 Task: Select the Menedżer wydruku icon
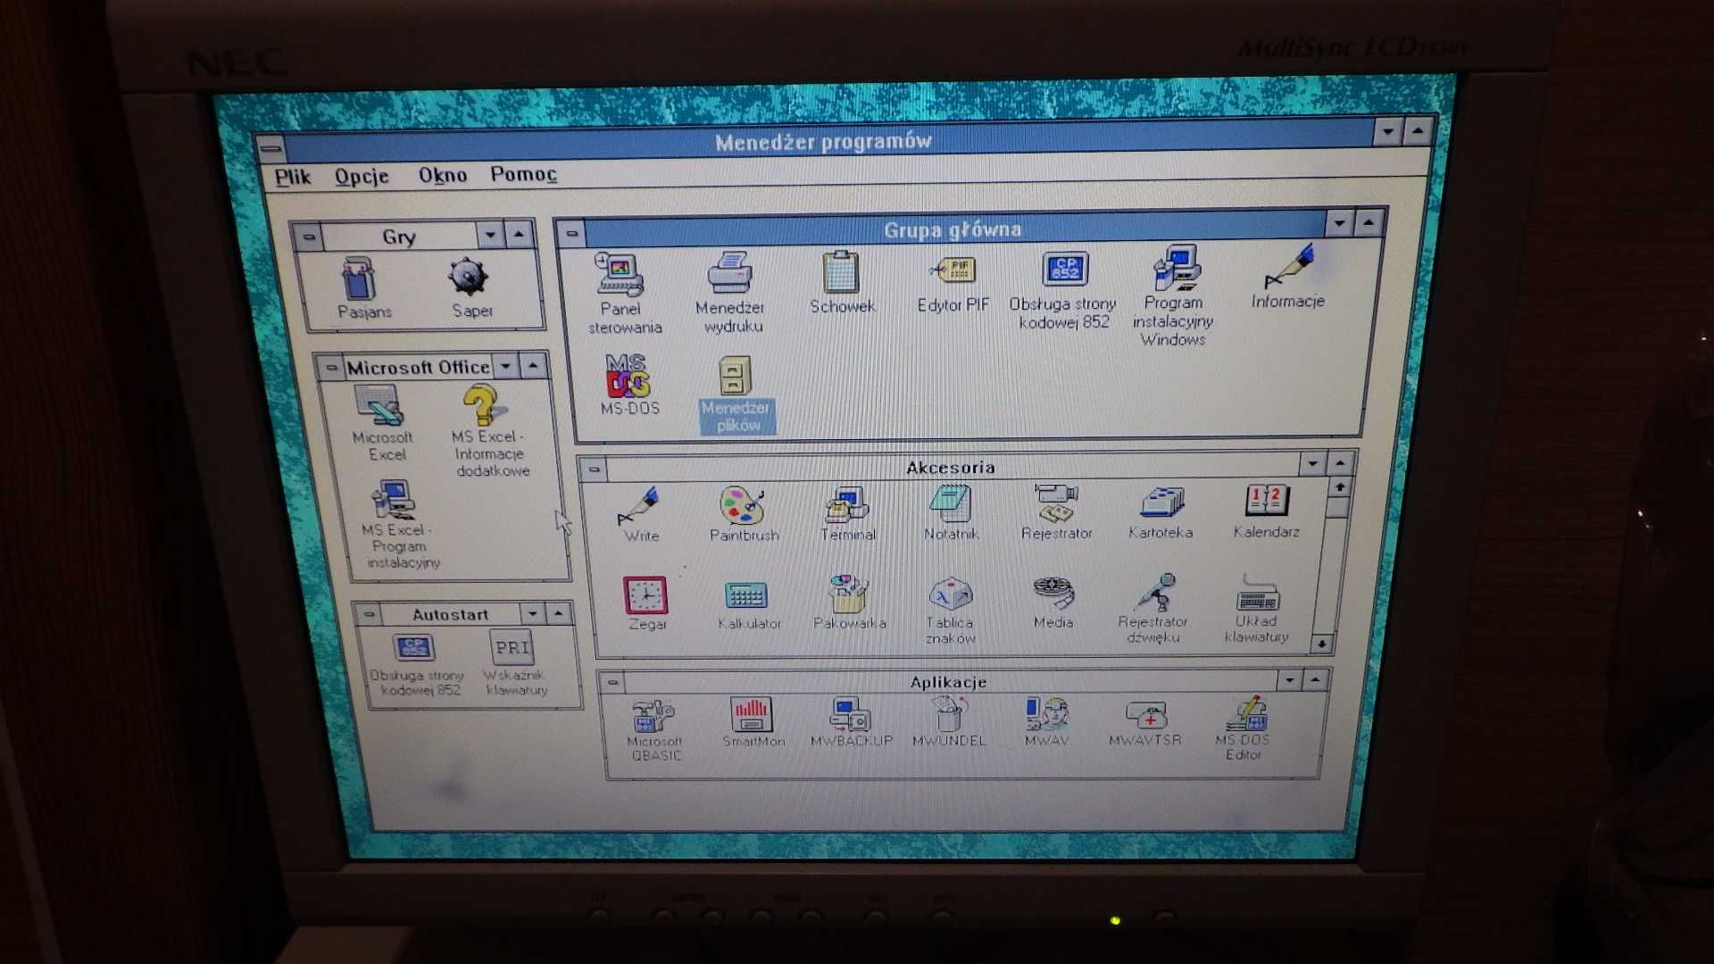click(x=730, y=273)
